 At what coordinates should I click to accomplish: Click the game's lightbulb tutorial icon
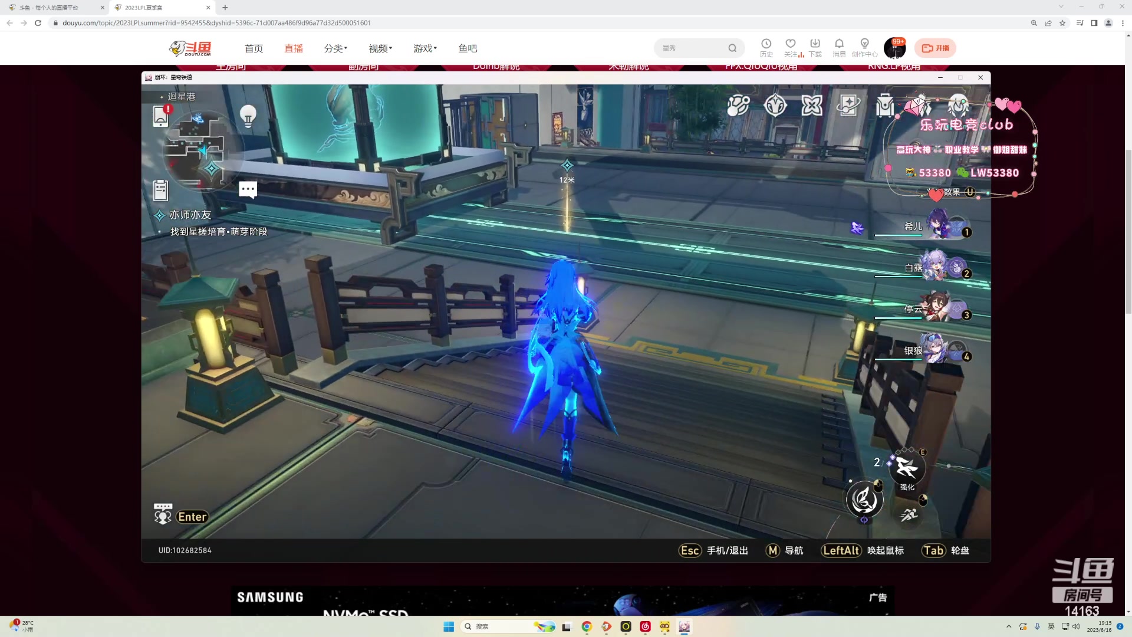tap(248, 114)
